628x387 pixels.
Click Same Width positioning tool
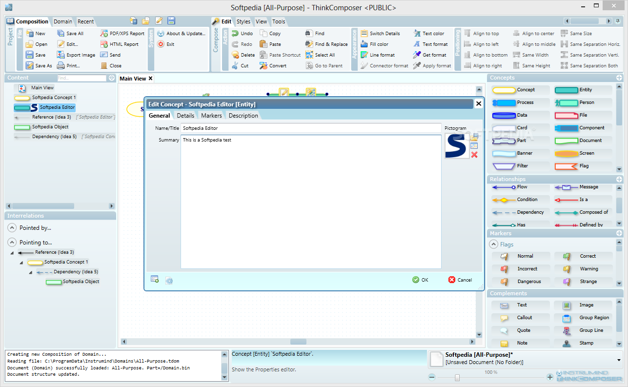click(x=530, y=55)
